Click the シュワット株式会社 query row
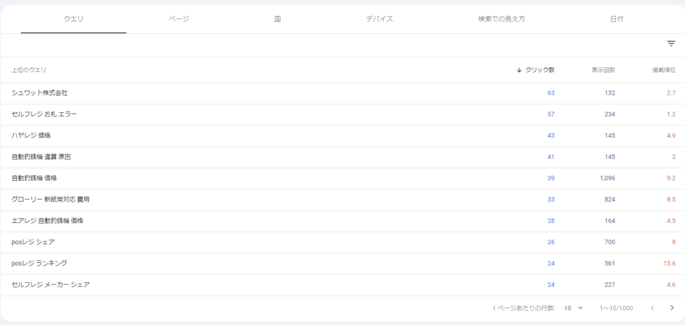Viewport: 685px width, 325px height. tap(40, 93)
